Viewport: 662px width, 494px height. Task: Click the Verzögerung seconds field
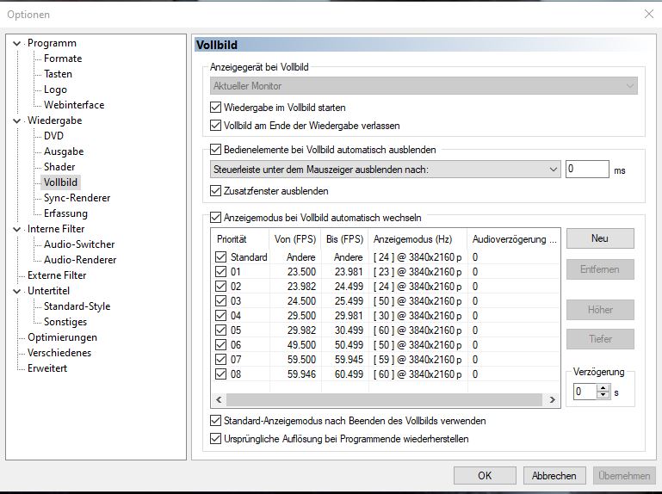pyautogui.click(x=585, y=392)
